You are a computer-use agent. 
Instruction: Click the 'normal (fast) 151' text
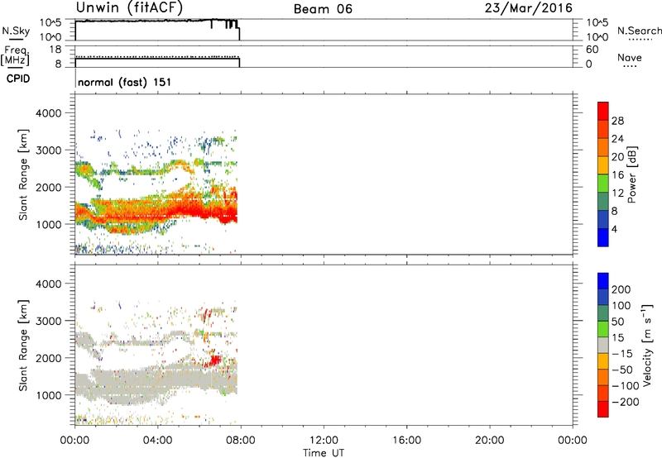(x=125, y=82)
